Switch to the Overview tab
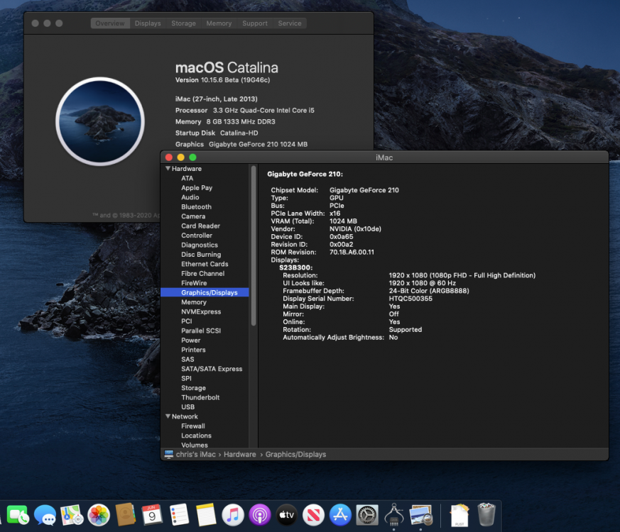 coord(110,23)
